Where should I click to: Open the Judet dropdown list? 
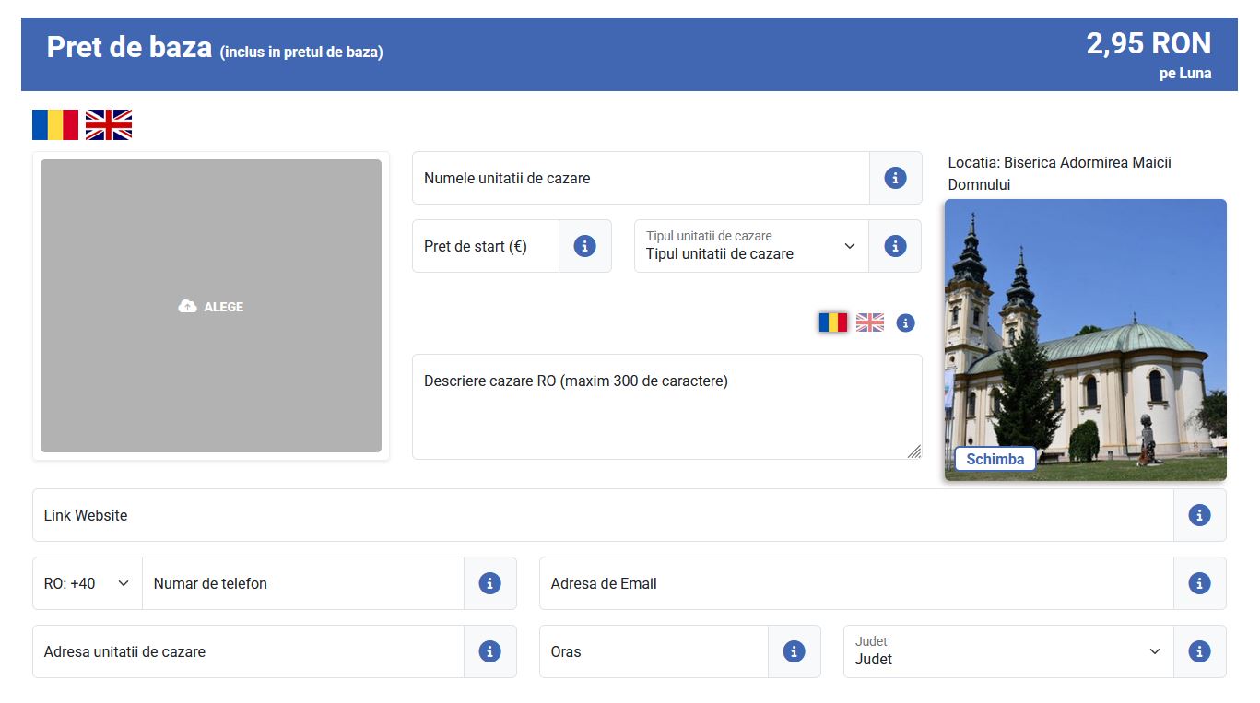[x=1007, y=651]
